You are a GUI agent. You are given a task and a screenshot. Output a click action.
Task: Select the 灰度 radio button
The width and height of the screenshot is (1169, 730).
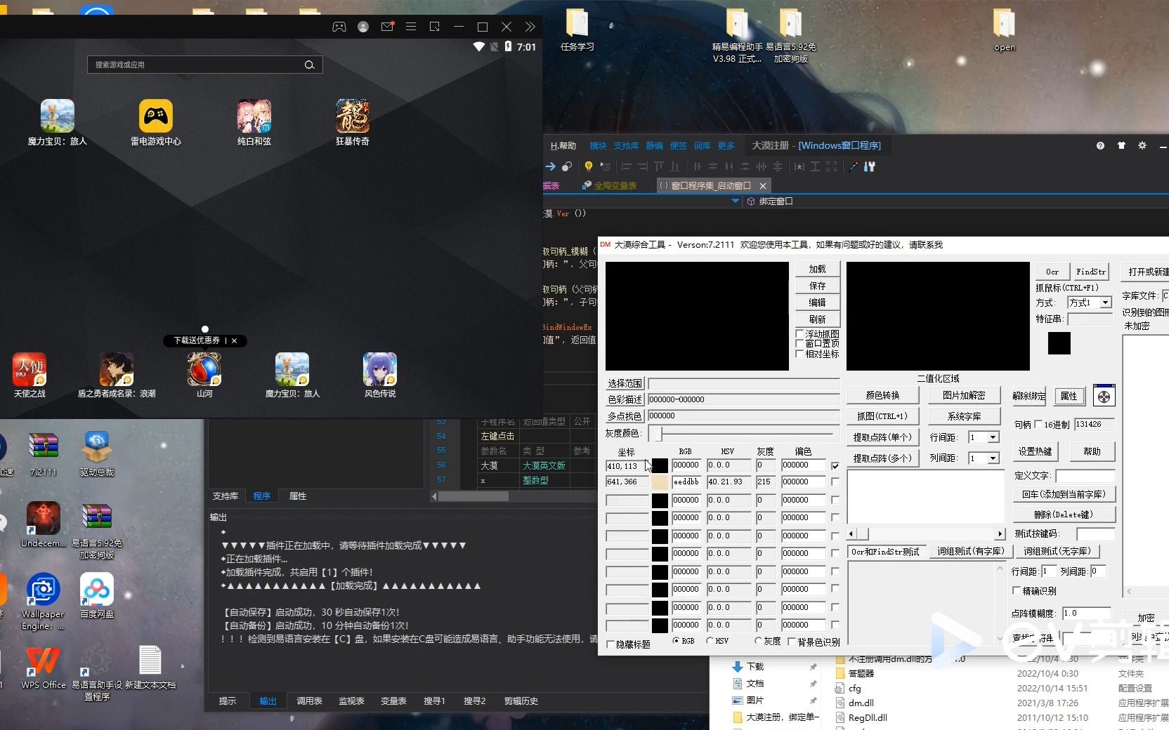pos(759,641)
